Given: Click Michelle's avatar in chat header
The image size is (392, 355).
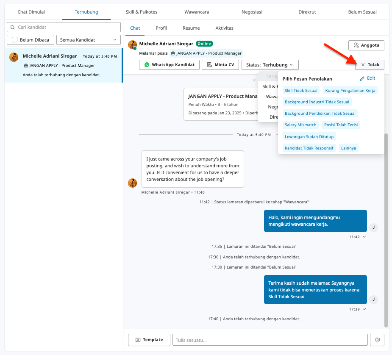Looking at the screenshot, I should click(132, 45).
